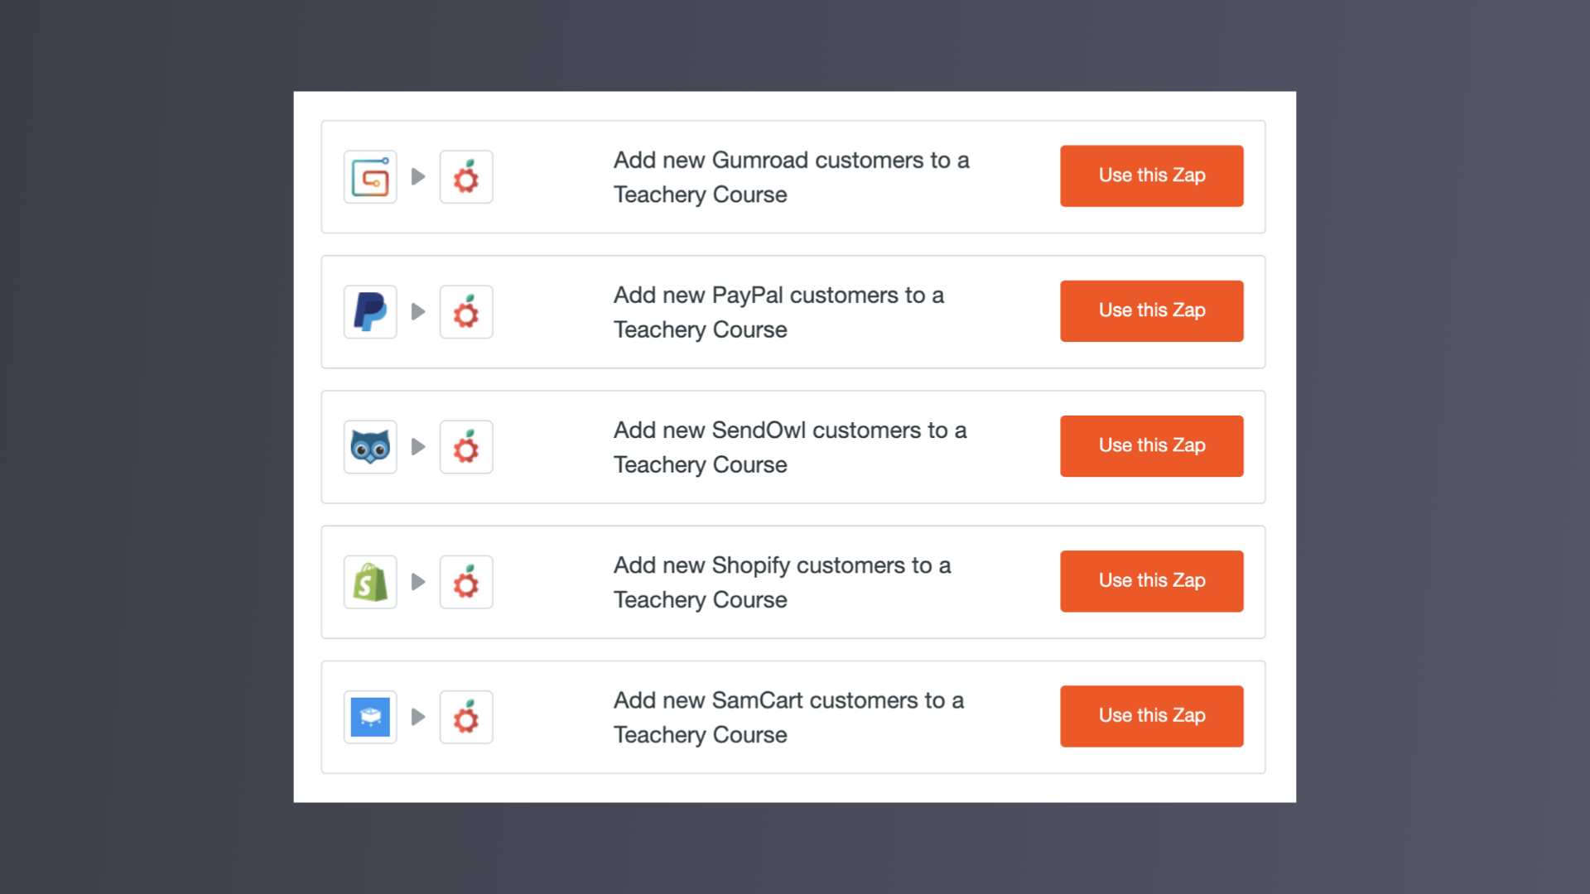The height and width of the screenshot is (894, 1590).
Task: Use this Zap for SendOwl customers
Action: [1151, 445]
